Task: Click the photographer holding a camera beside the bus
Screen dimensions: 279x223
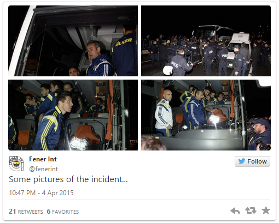Action: 259,135
